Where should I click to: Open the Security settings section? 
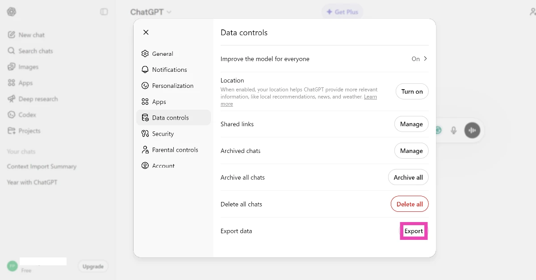pos(163,133)
